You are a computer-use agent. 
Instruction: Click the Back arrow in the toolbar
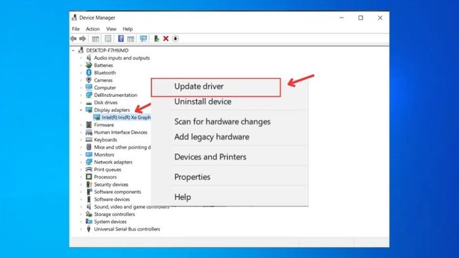click(x=73, y=39)
